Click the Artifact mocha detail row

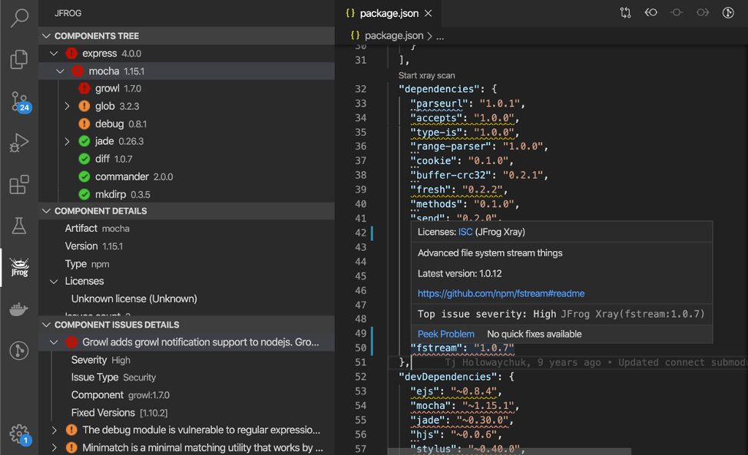coord(187,229)
